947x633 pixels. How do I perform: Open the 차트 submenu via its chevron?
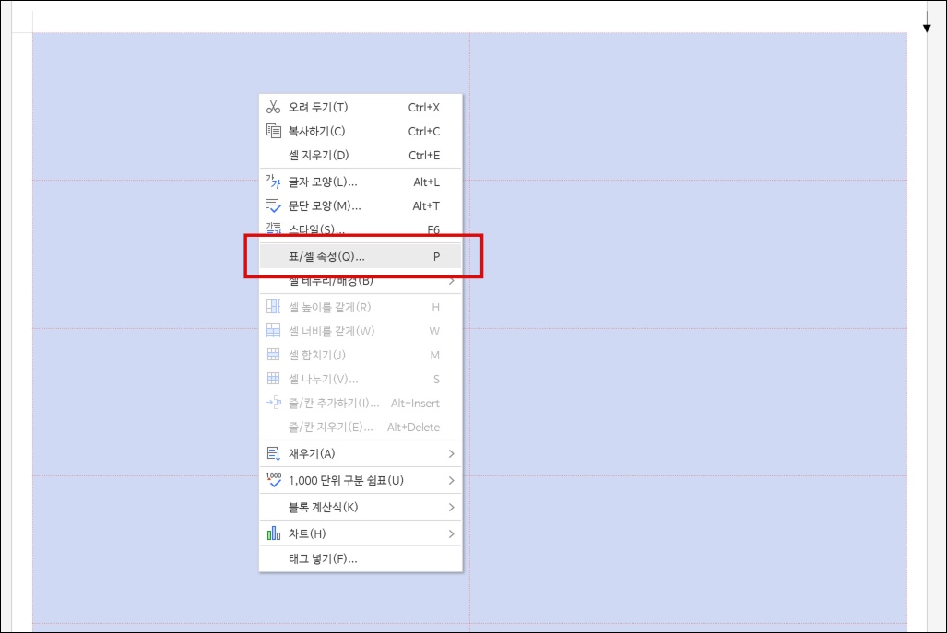pos(450,533)
